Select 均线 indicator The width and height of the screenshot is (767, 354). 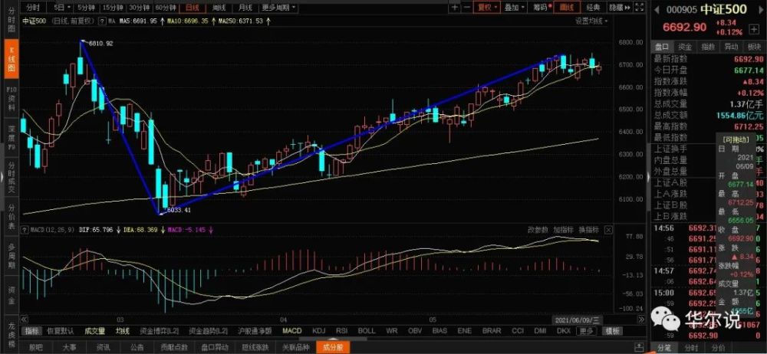coord(122,331)
